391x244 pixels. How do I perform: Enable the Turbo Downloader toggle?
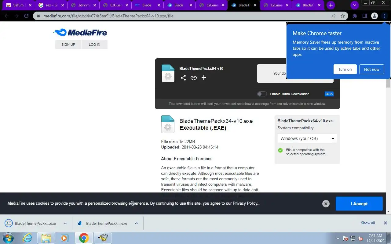pyautogui.click(x=262, y=94)
